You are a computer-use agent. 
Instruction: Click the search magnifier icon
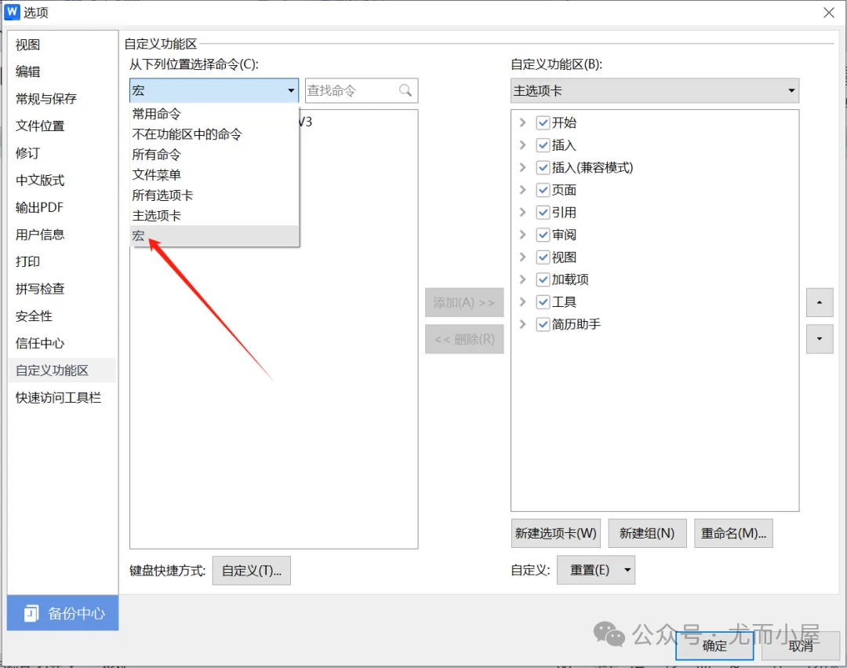[x=405, y=90]
